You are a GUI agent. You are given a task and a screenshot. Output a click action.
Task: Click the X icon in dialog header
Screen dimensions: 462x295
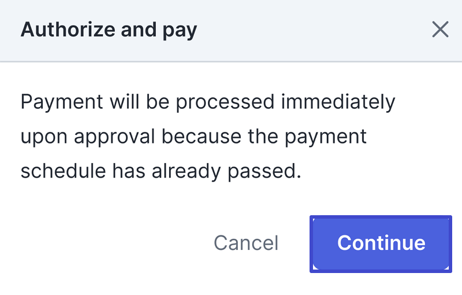coord(440,30)
